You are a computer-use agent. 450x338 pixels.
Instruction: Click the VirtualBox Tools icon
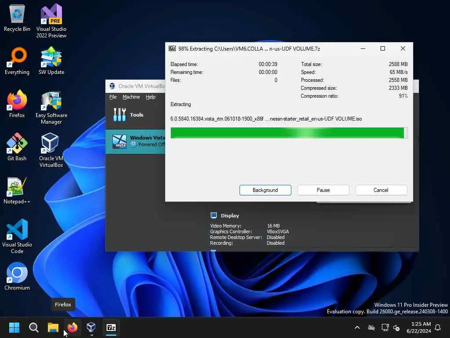[x=120, y=115]
